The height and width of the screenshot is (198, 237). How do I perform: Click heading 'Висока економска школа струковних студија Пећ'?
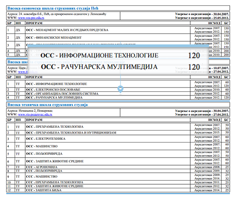tap(53, 8)
